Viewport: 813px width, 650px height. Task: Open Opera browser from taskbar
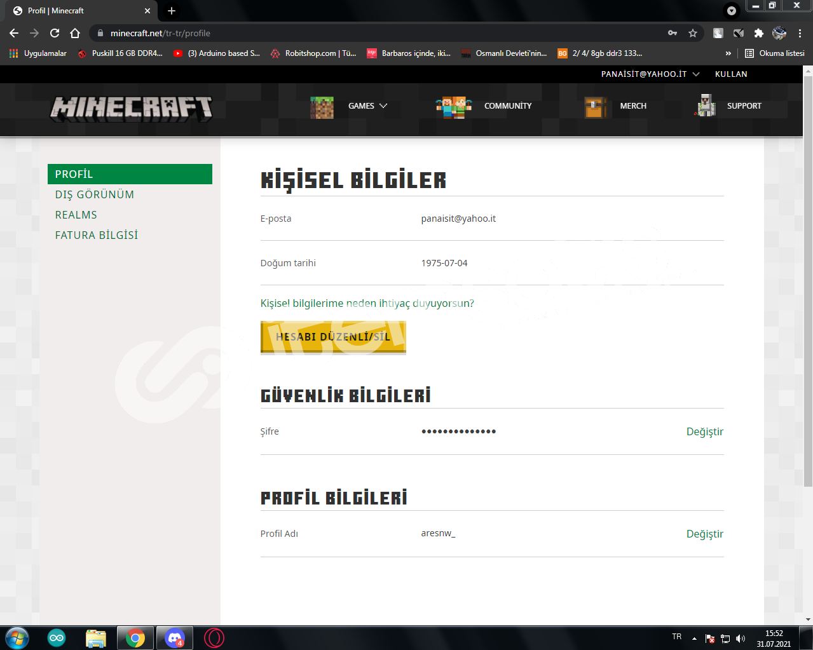coord(214,638)
